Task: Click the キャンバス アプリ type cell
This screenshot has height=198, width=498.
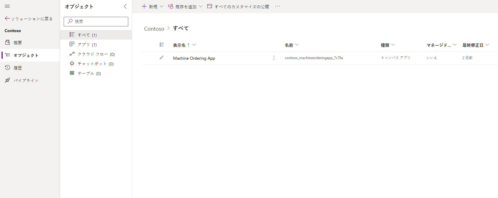Action: pyautogui.click(x=396, y=58)
